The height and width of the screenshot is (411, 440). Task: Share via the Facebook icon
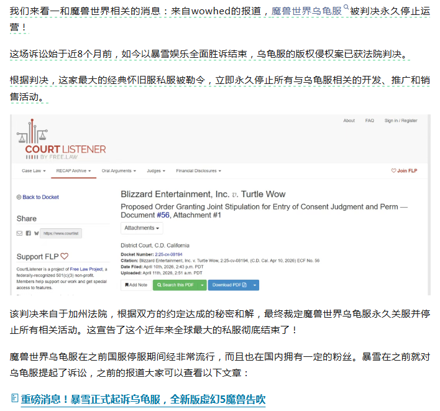28,233
